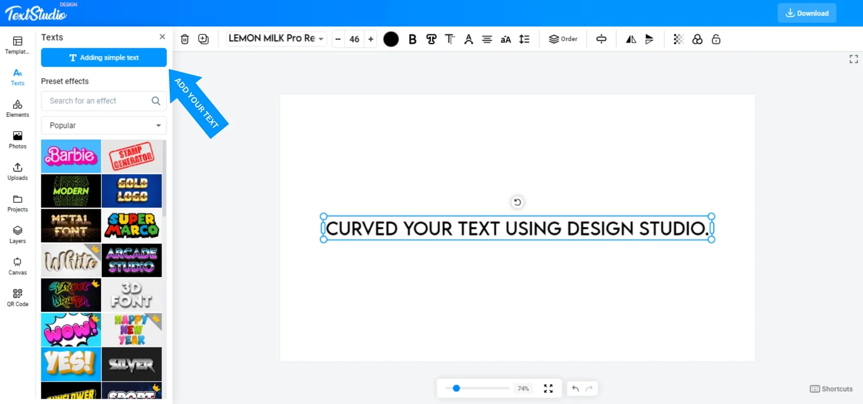Undo the last action
The height and width of the screenshot is (404, 863).
tap(575, 388)
